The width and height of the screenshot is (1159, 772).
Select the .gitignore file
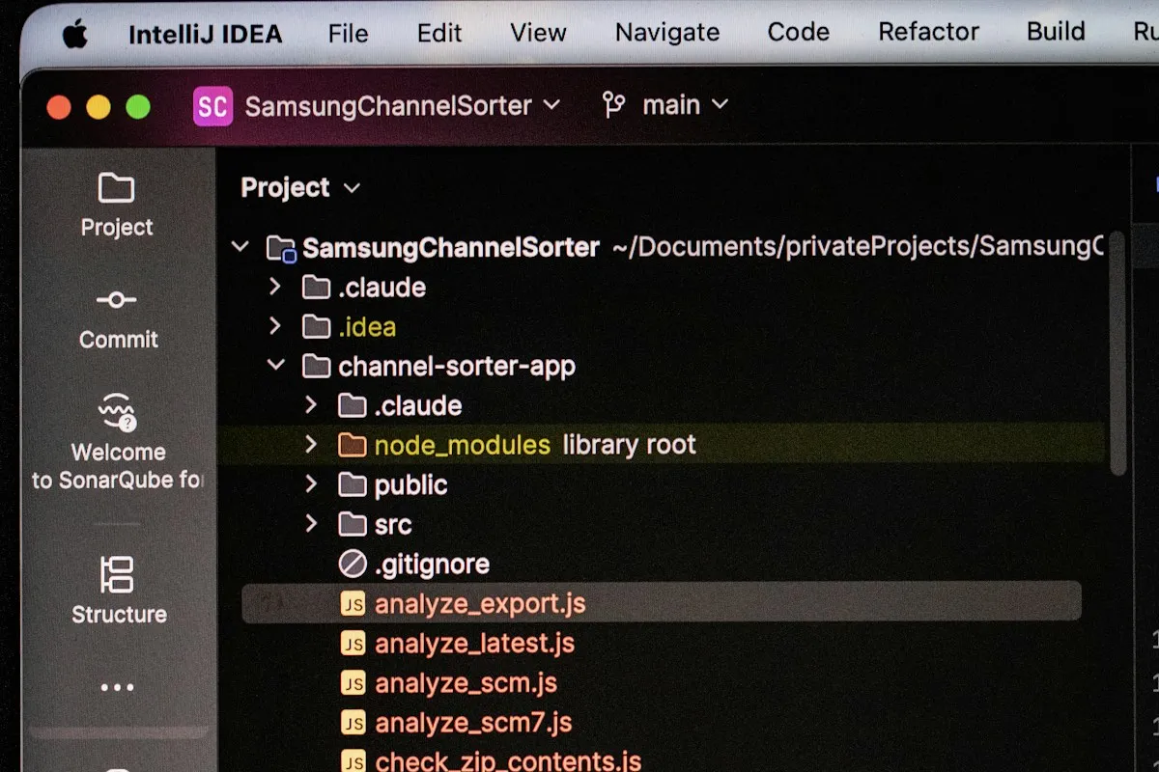point(432,565)
